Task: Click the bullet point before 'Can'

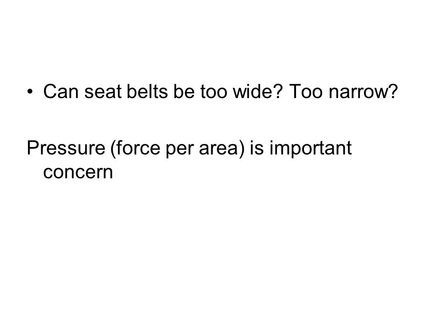Action: coord(30,92)
